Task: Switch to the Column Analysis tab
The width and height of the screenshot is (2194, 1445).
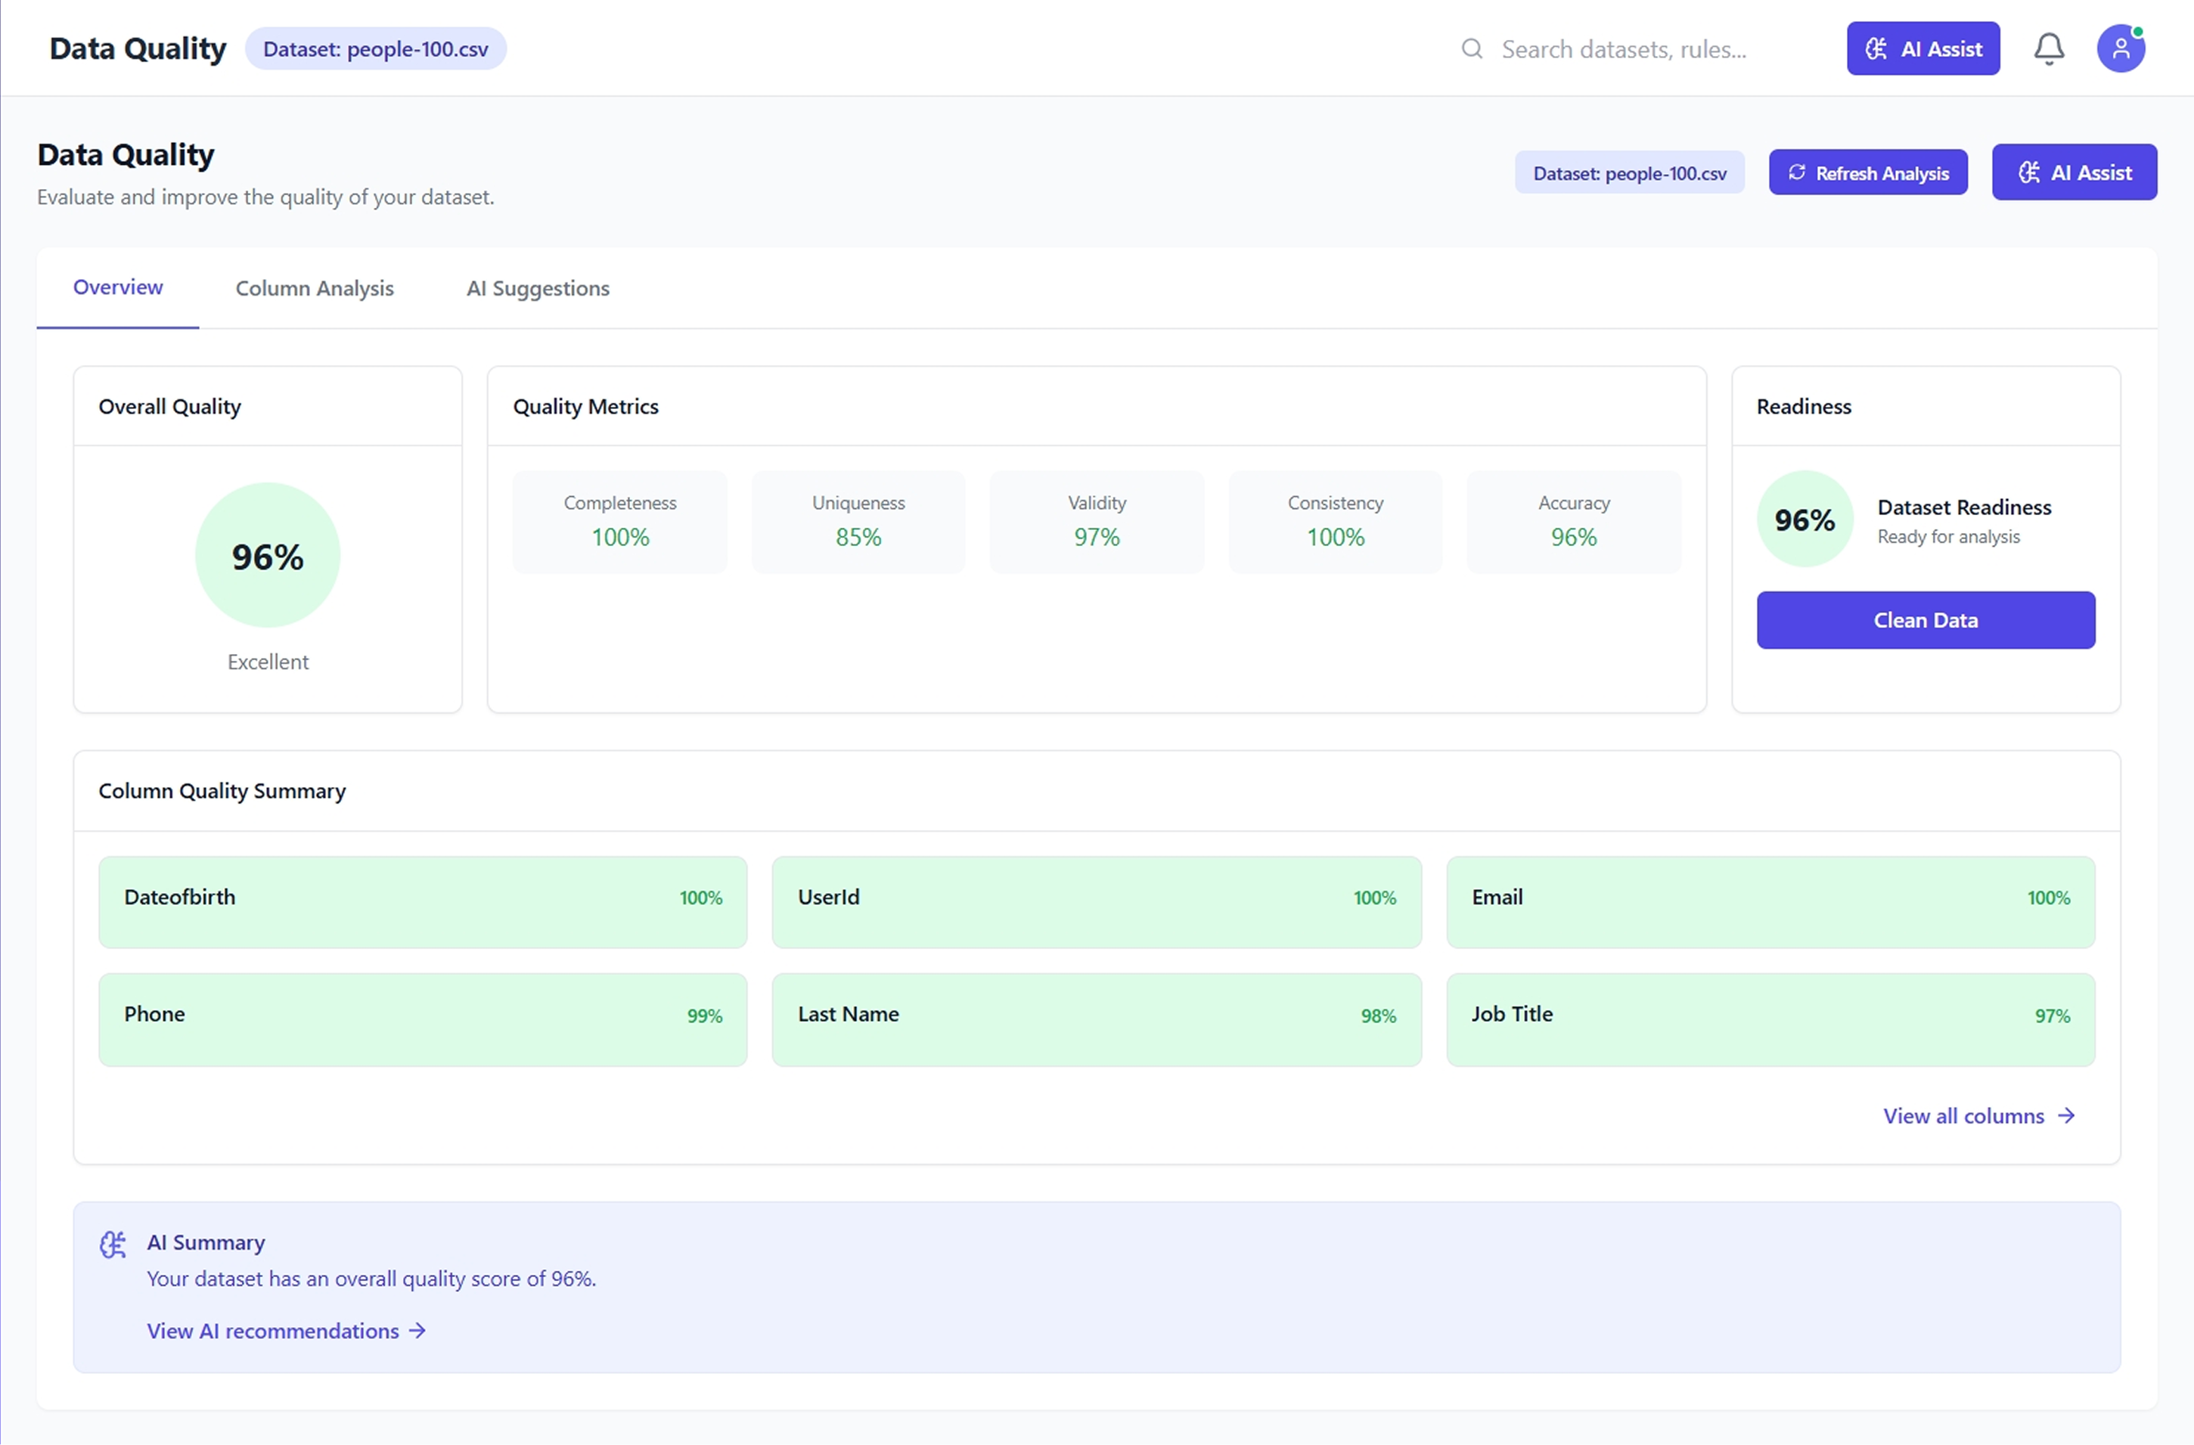Action: click(315, 288)
